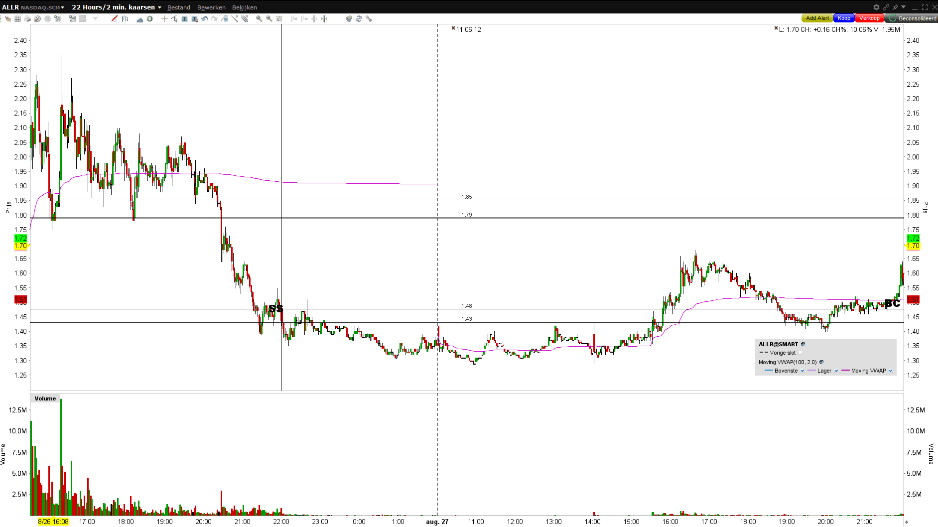Click the 1.85 horizontal price line label
The image size is (938, 527).
tap(467, 197)
